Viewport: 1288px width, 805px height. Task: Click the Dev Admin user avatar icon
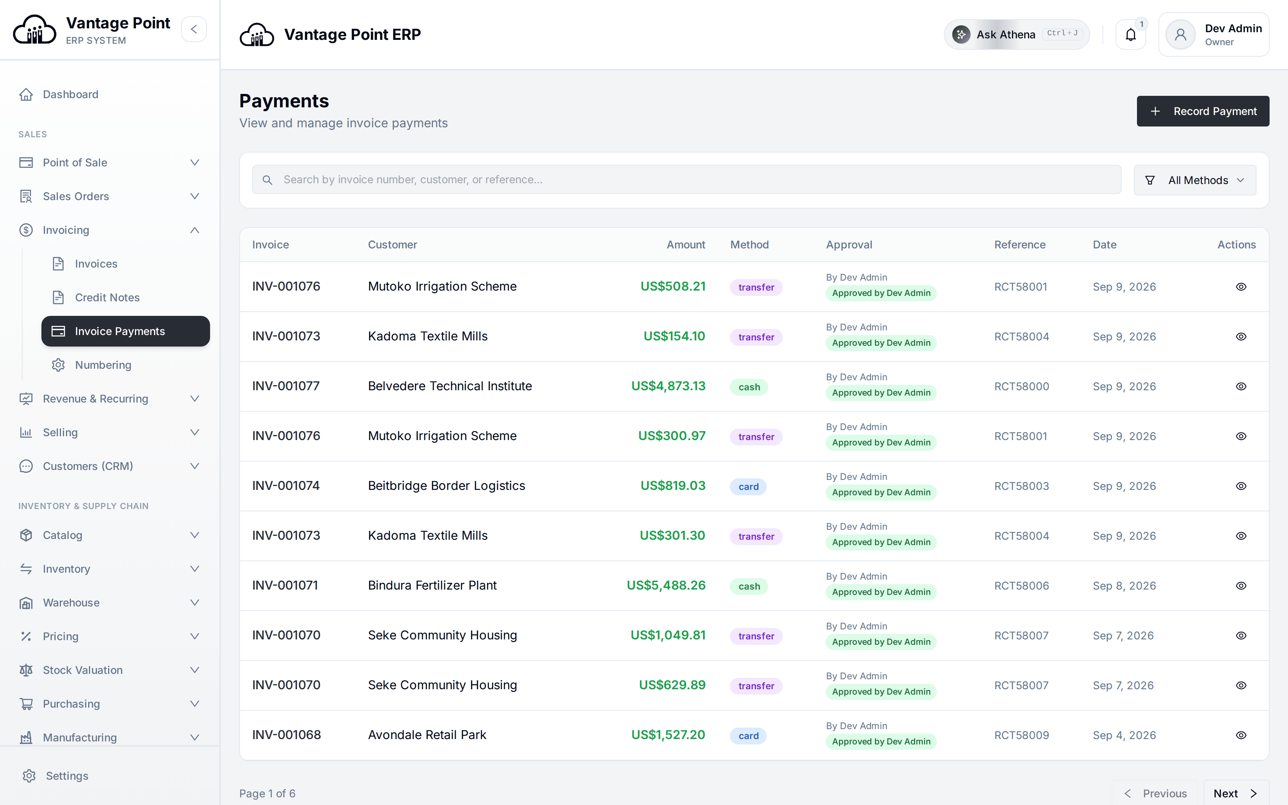[x=1180, y=34]
